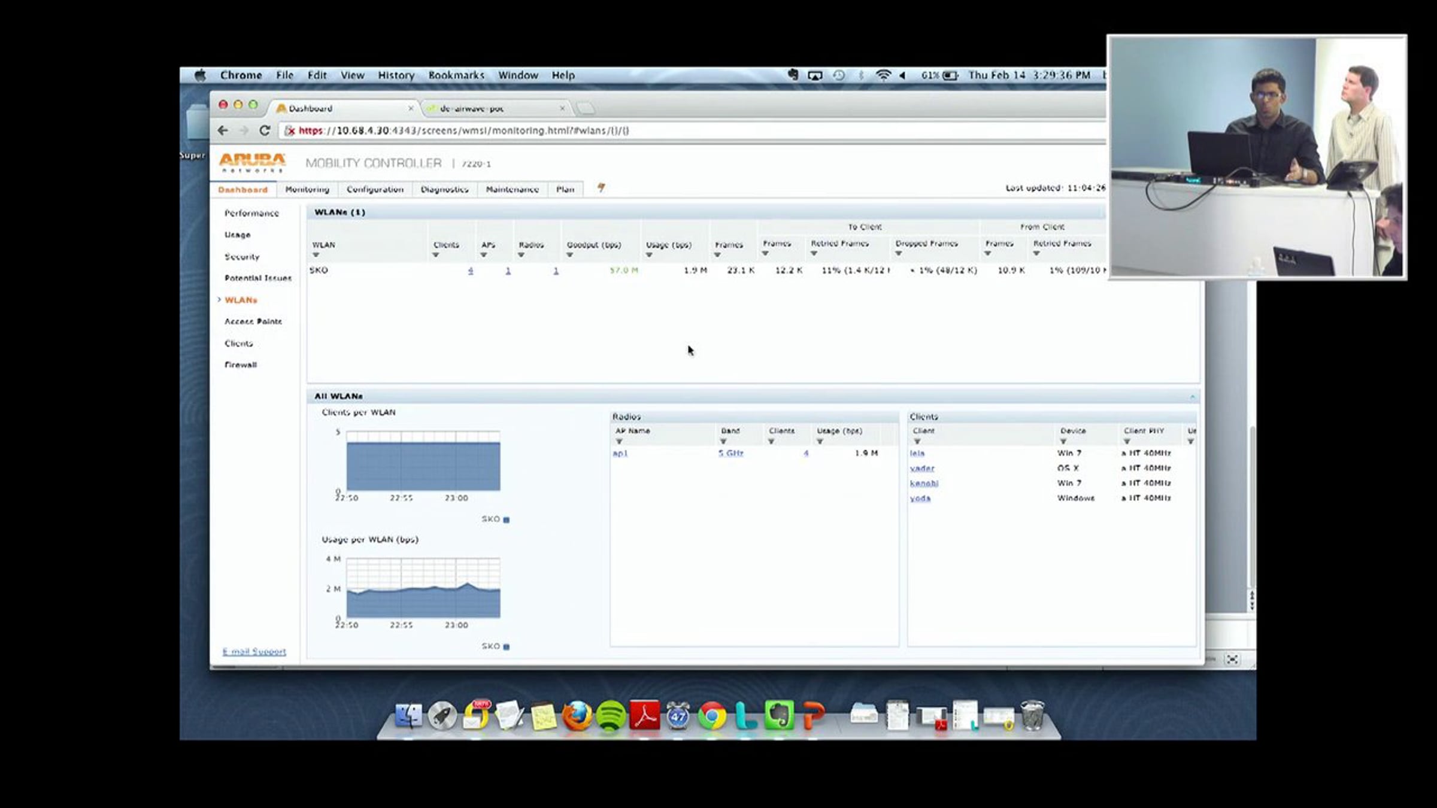The height and width of the screenshot is (808, 1437).
Task: Open the Maintenance tab
Action: (513, 189)
